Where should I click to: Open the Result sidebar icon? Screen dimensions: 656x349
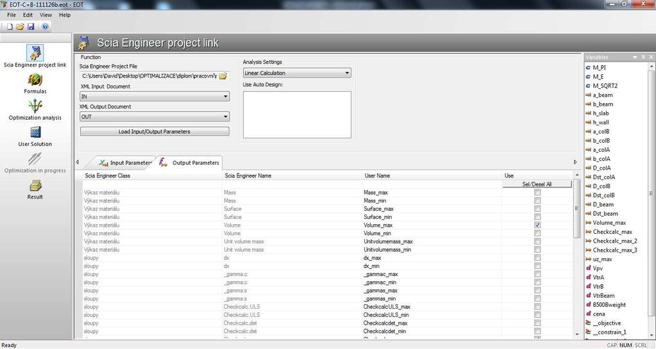point(35,186)
